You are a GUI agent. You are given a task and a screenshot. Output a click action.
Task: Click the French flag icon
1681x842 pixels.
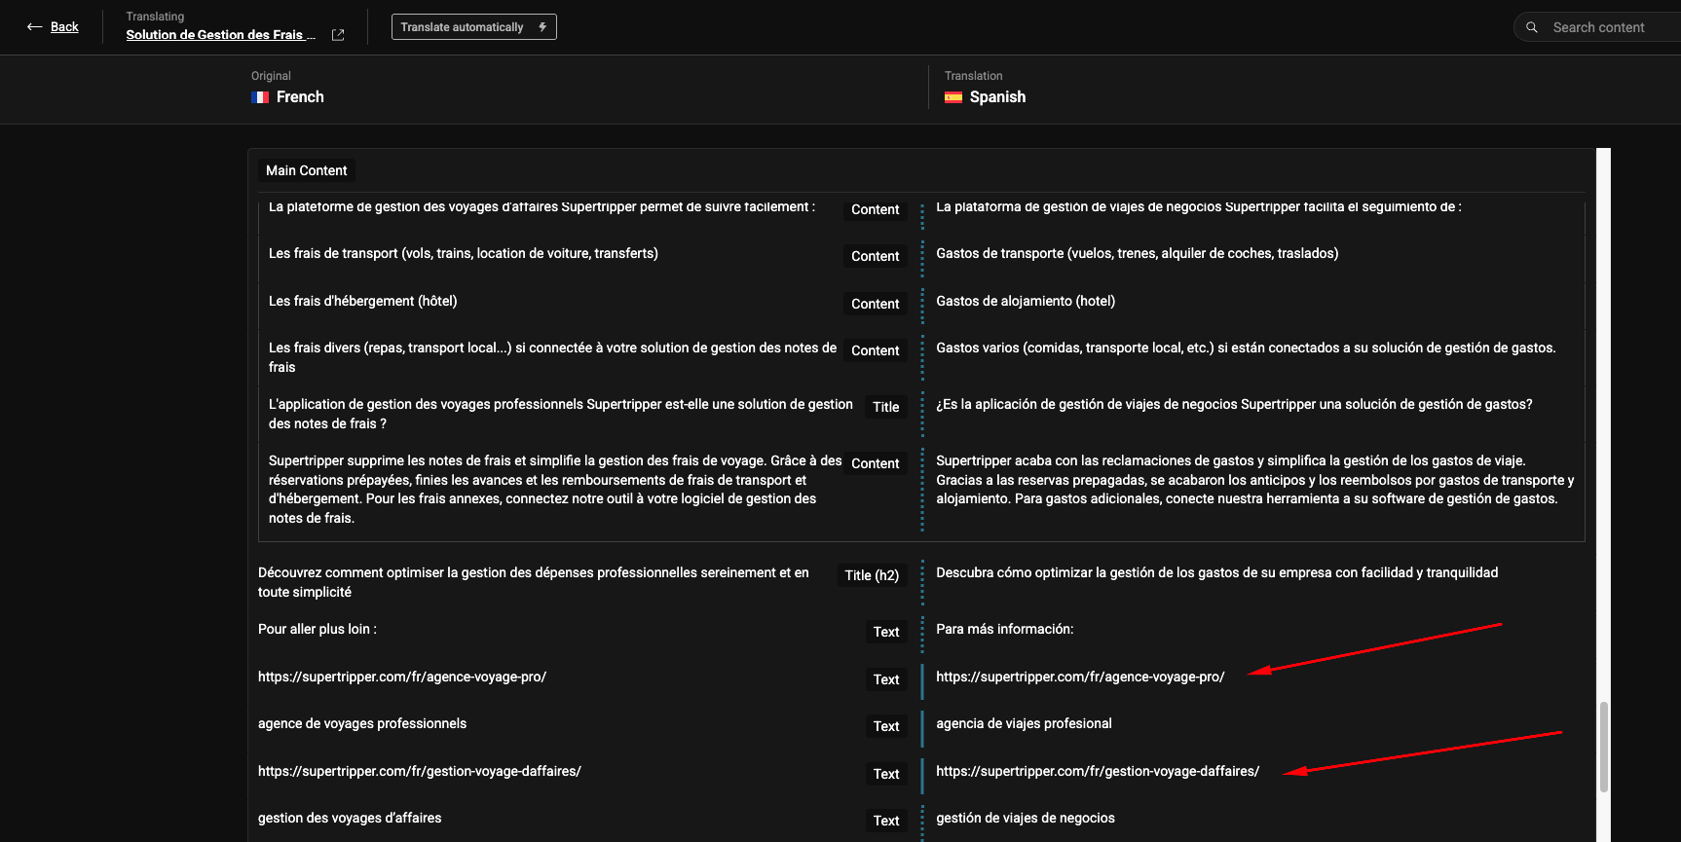pyautogui.click(x=260, y=97)
